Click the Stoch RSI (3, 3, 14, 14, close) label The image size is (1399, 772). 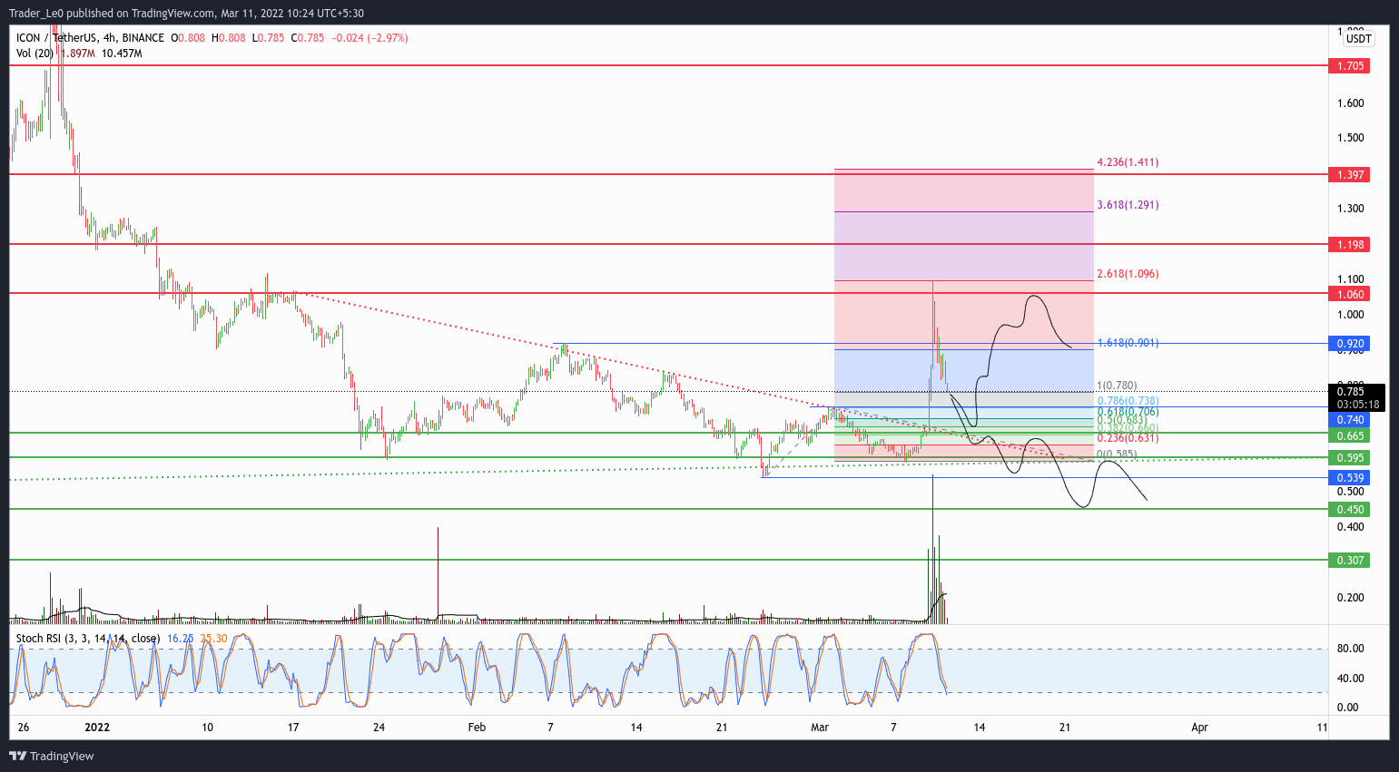coord(88,639)
